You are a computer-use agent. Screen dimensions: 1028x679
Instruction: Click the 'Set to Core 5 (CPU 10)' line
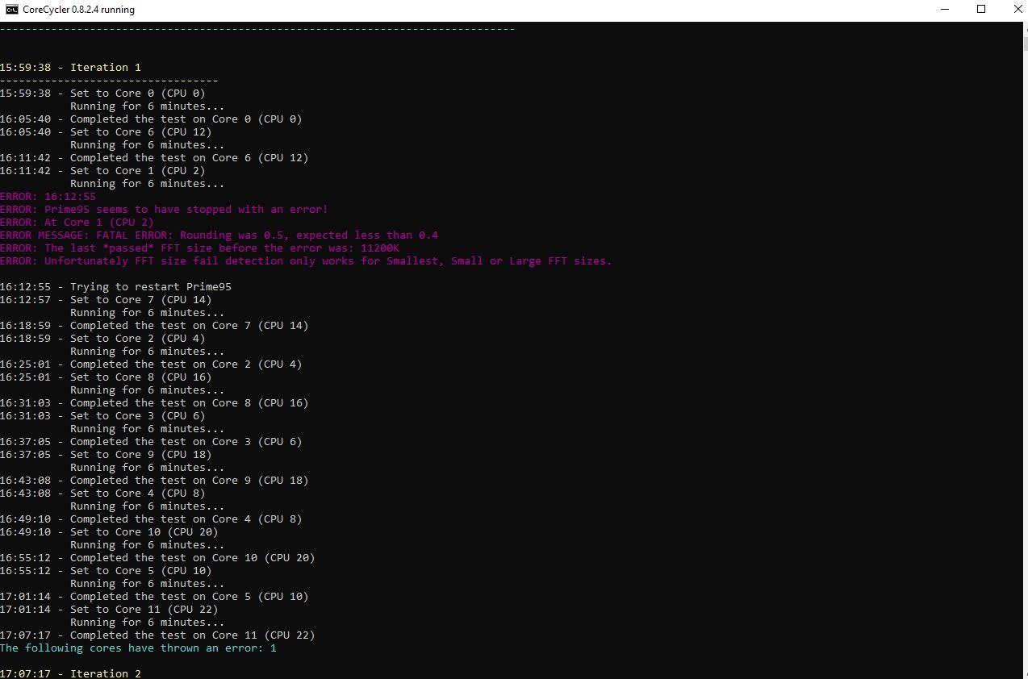[x=106, y=571]
